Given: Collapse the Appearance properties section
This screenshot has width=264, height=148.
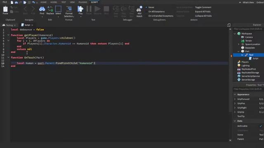Looking at the screenshot, I should tap(235, 95).
